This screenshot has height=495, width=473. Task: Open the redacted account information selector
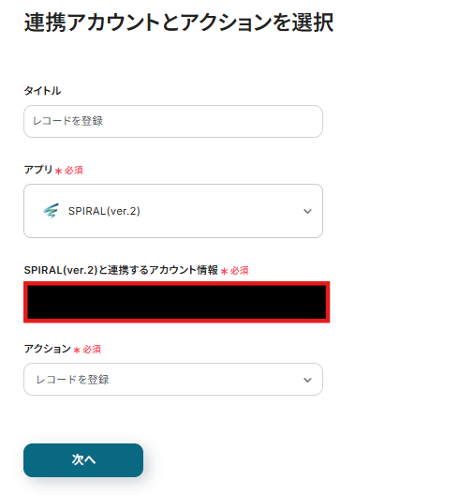(x=177, y=302)
